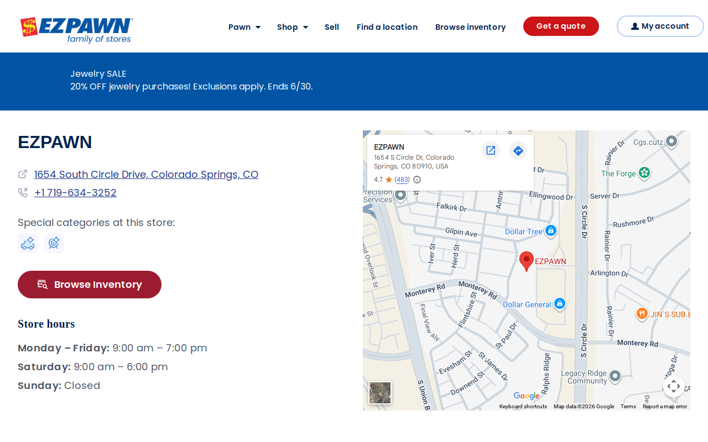Click the Saturday hours line
The height and width of the screenshot is (442, 708).
92,367
